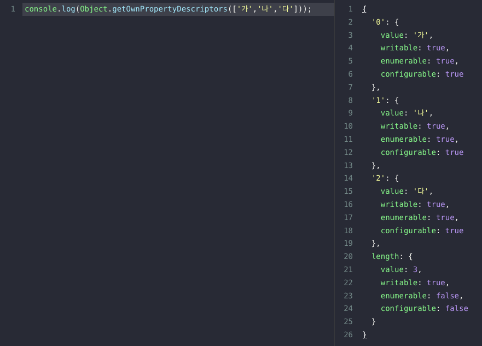Viewport: 482px width, 346px height.
Task: Click the key '0' on output line 2
Action: [379, 22]
